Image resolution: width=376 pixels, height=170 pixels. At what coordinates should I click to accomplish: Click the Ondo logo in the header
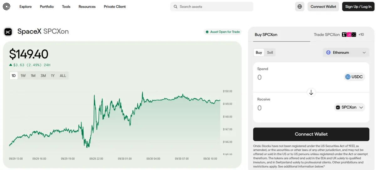7,7
